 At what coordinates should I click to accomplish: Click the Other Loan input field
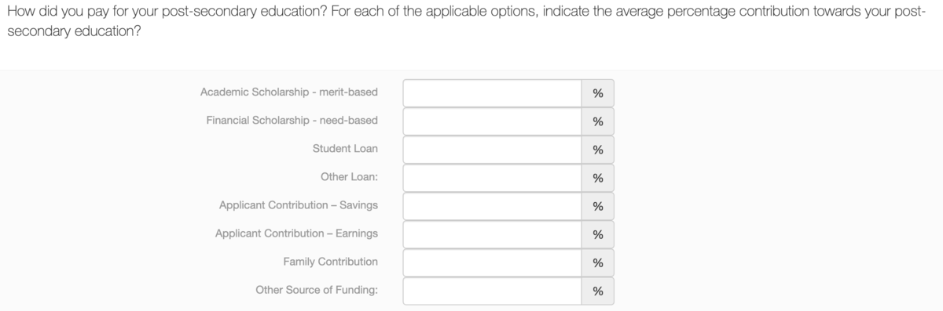click(493, 178)
